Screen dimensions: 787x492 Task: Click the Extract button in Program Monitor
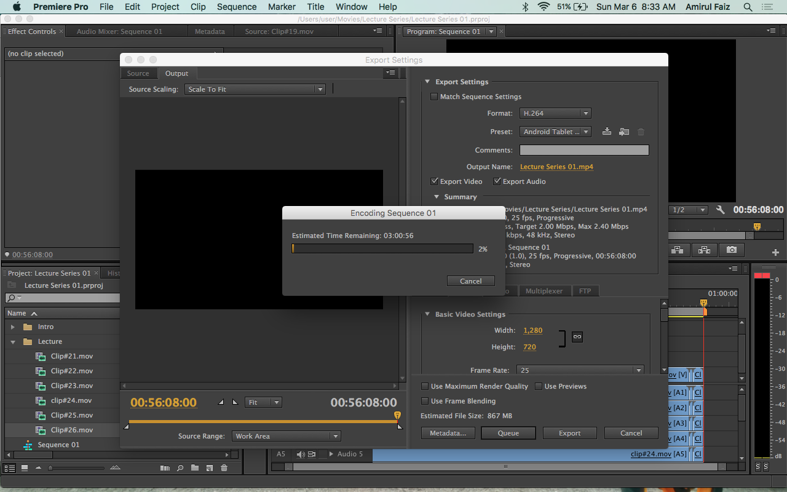704,250
